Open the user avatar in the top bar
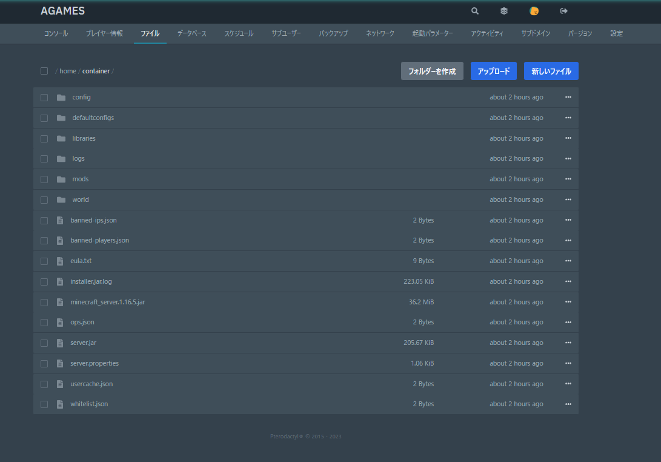Image resolution: width=661 pixels, height=462 pixels. click(x=534, y=11)
